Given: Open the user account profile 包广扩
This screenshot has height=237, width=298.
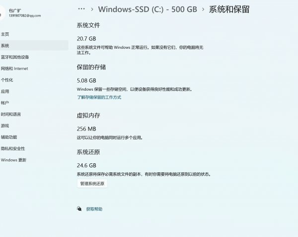Looking at the screenshot, I should pyautogui.click(x=15, y=10).
